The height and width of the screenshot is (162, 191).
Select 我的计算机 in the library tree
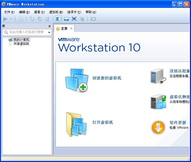click(22, 40)
